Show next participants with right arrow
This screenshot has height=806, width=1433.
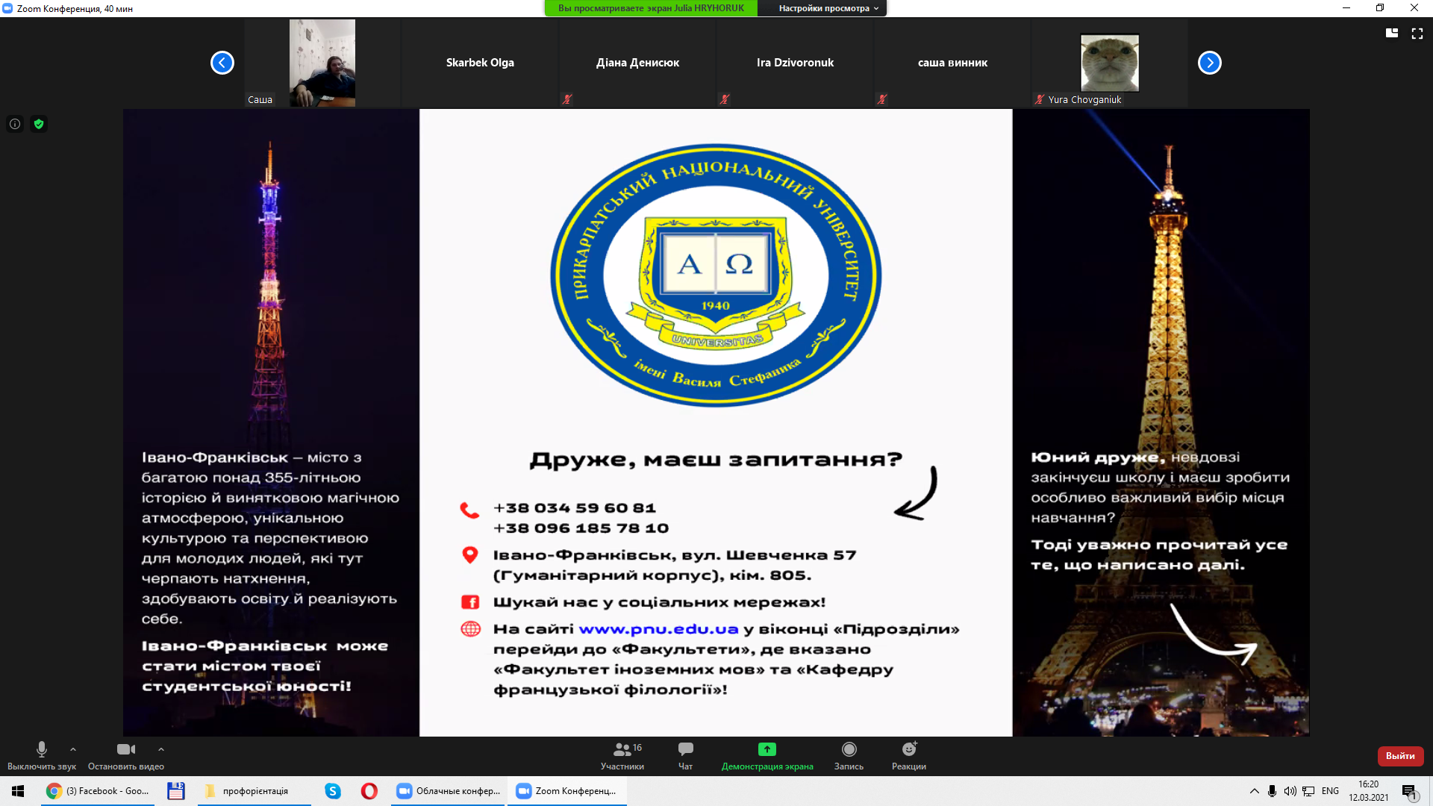[x=1209, y=63]
